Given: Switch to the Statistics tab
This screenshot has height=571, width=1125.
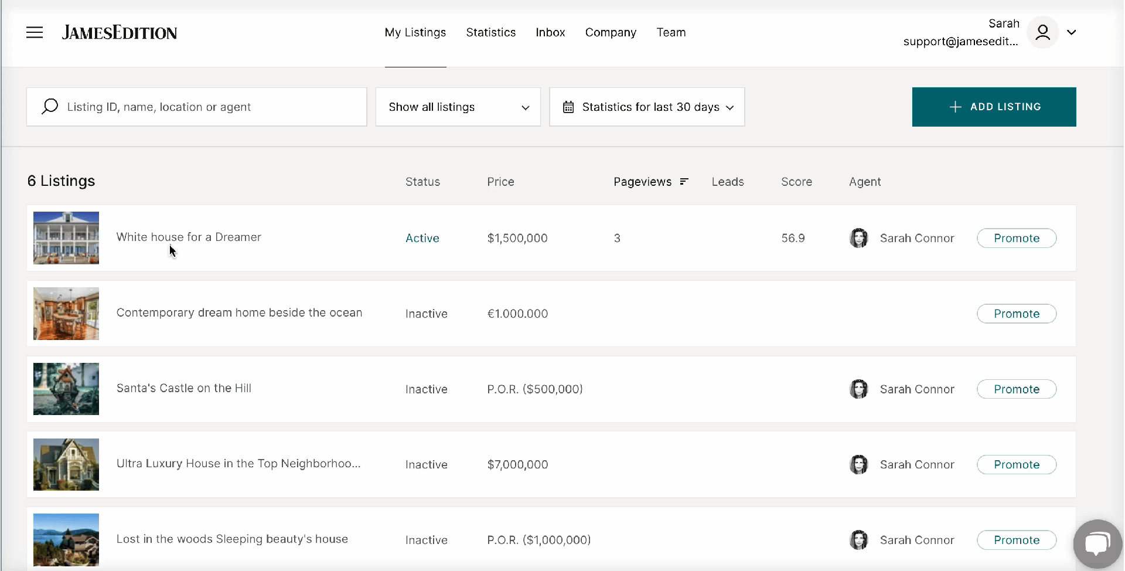Looking at the screenshot, I should 491,32.
